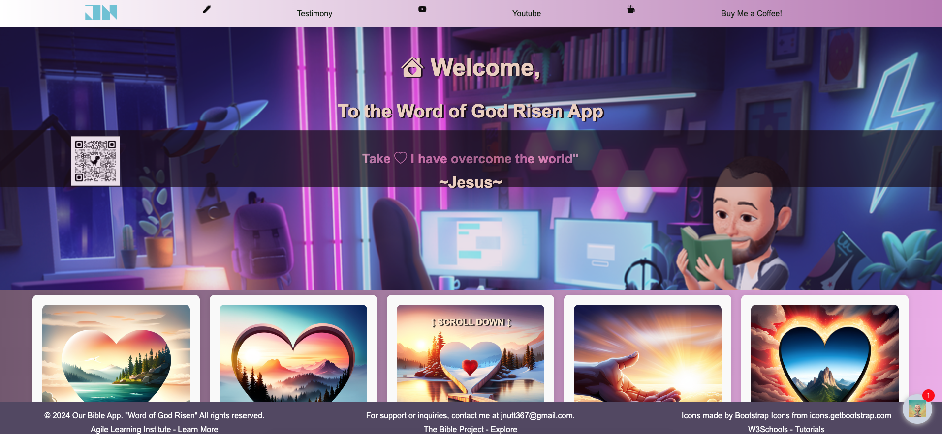
Task: Click The Bible Project - Explore link
Action: click(x=471, y=429)
